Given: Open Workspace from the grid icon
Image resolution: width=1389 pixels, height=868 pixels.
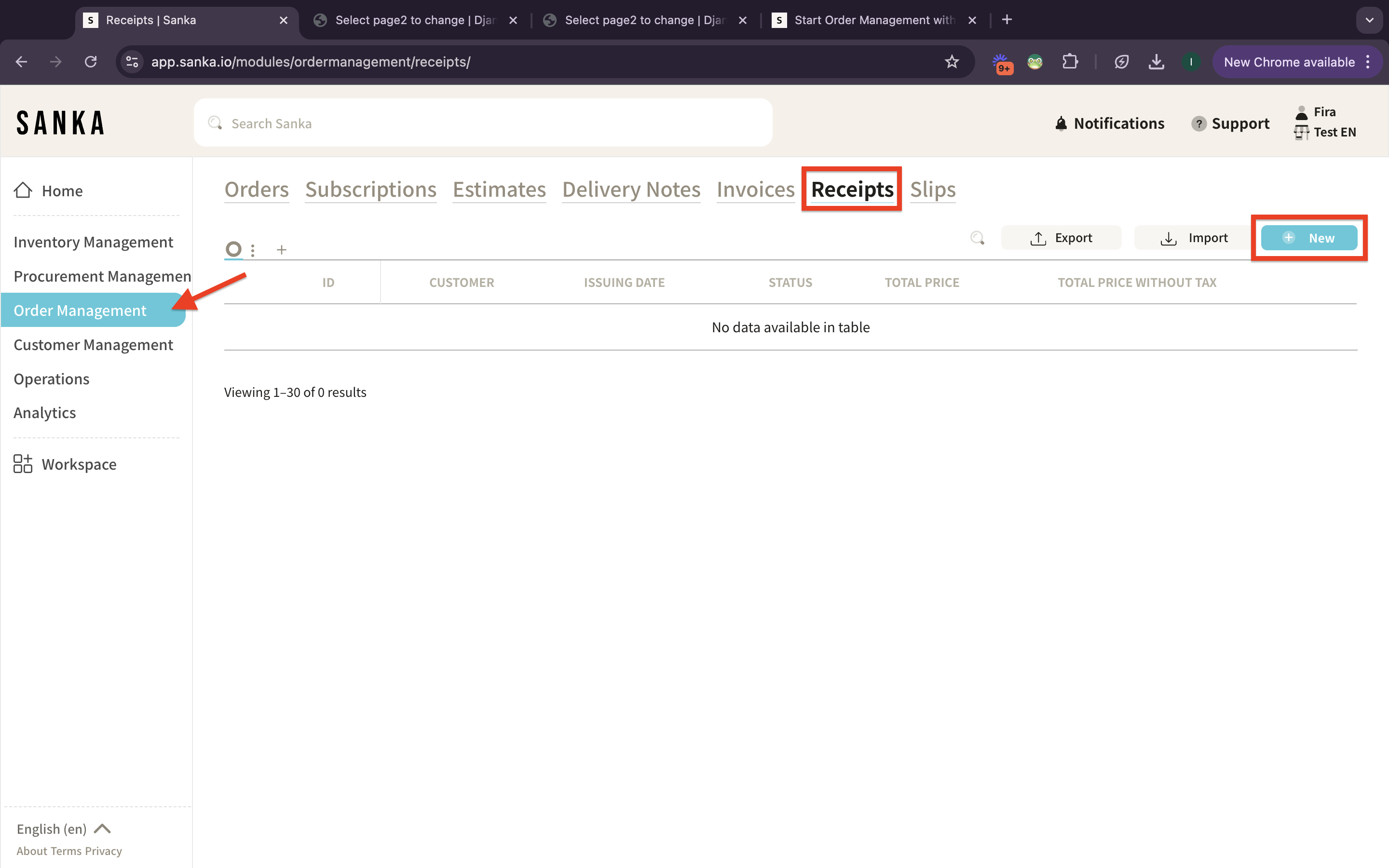Looking at the screenshot, I should (23, 464).
